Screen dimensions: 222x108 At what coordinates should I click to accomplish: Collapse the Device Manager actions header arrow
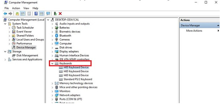point(218,25)
